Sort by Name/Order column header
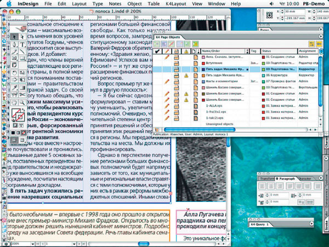 click(223, 51)
